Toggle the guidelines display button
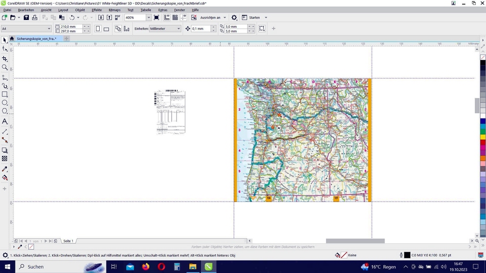The width and height of the screenshot is (486, 273). [184, 17]
